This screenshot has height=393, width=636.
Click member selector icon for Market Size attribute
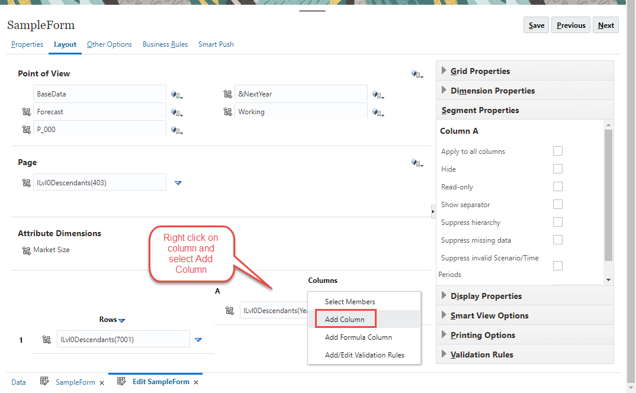(26, 250)
